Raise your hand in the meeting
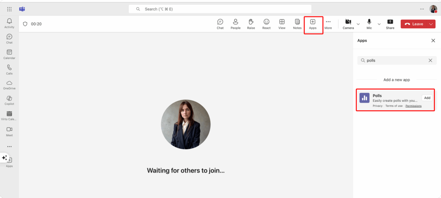441x198 pixels. coord(251,24)
